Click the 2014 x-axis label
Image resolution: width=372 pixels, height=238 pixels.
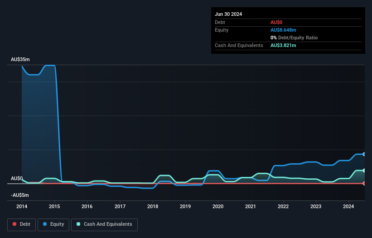click(22, 206)
